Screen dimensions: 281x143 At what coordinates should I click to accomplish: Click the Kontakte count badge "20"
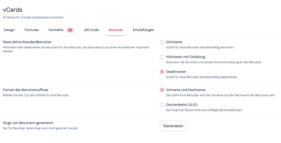(x=70, y=30)
